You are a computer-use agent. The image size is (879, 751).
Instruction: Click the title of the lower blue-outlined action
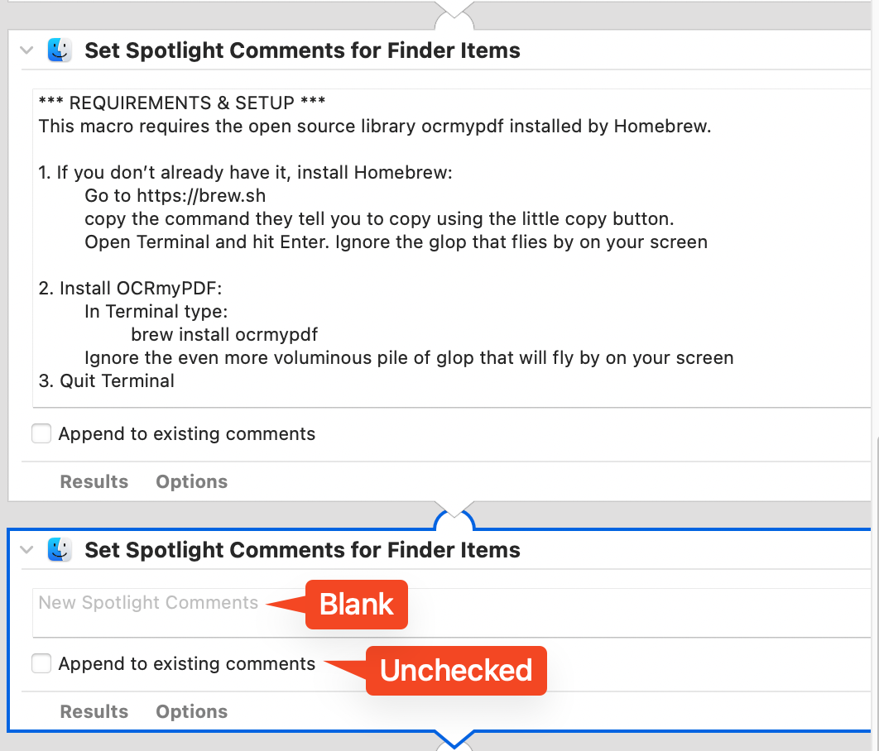tap(302, 550)
